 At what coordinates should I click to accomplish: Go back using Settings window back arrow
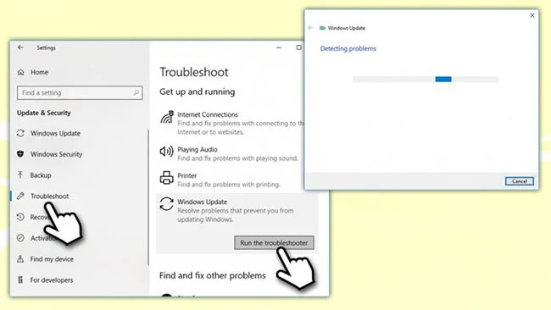click(x=20, y=47)
